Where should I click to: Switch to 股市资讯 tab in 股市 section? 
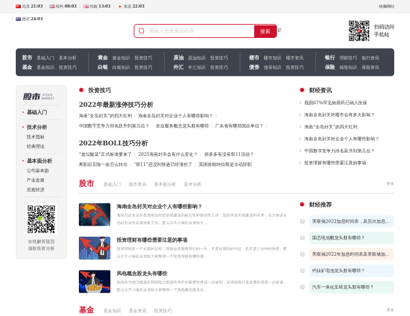(x=138, y=184)
